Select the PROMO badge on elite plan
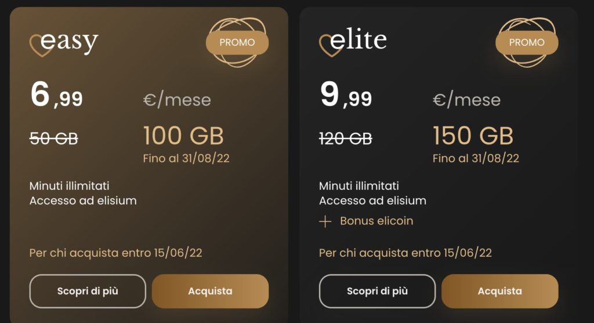 click(527, 42)
